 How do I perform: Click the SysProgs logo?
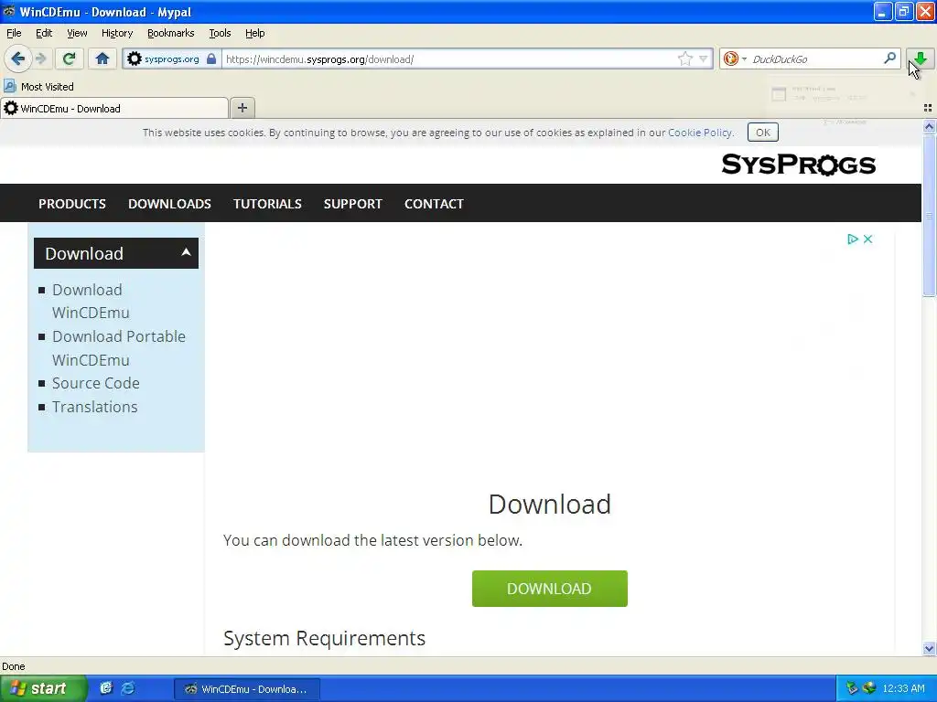tap(798, 165)
